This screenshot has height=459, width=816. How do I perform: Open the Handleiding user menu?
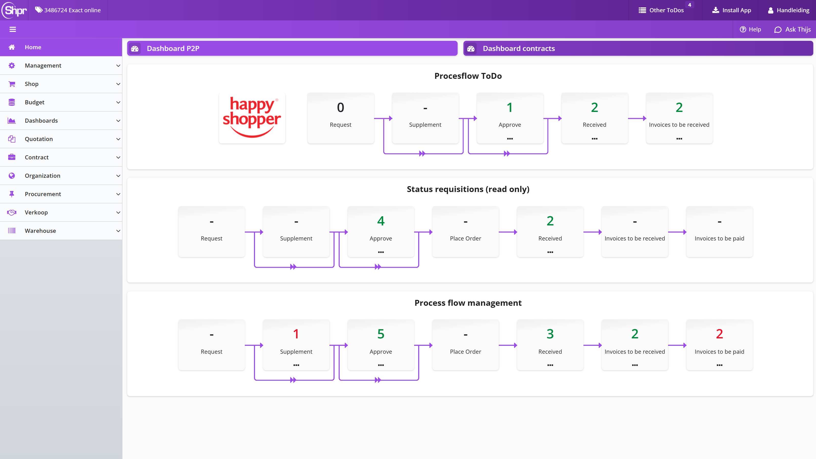[788, 10]
